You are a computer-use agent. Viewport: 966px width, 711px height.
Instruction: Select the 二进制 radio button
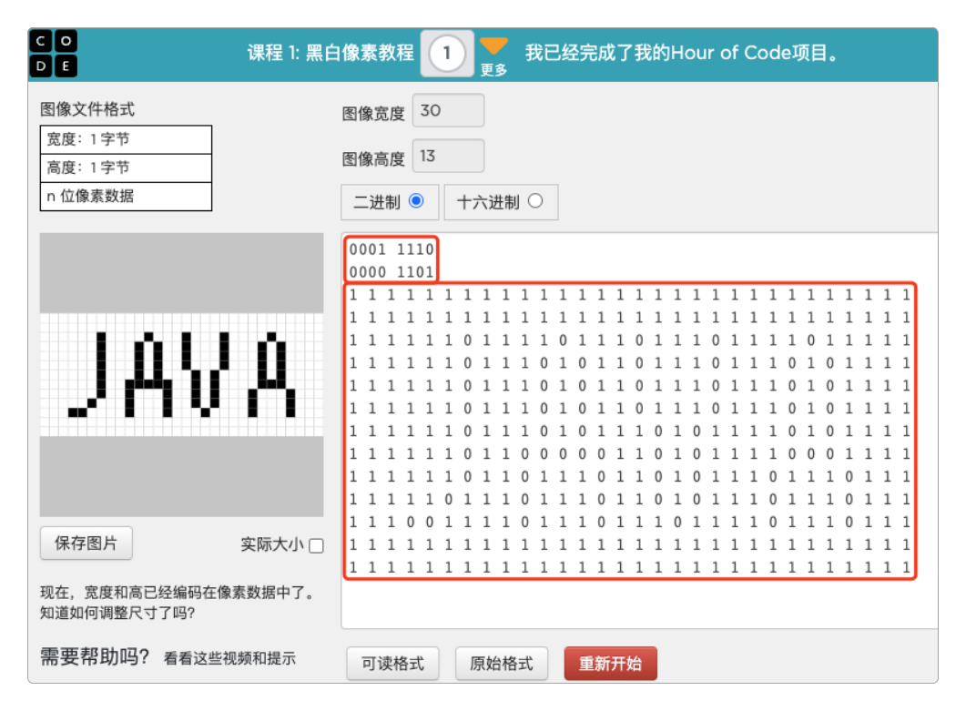point(416,201)
